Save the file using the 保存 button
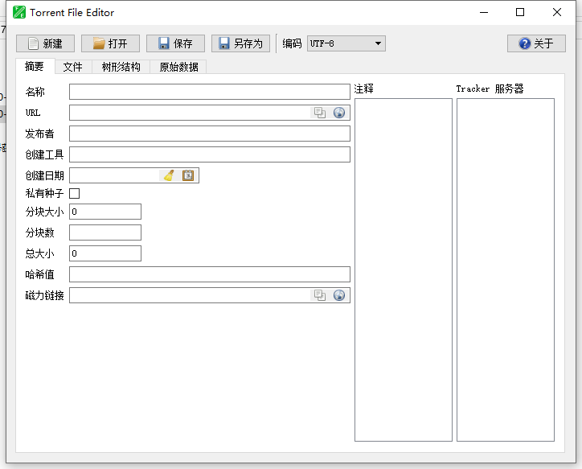Screen dimensions: 582x469 pyautogui.click(x=175, y=43)
